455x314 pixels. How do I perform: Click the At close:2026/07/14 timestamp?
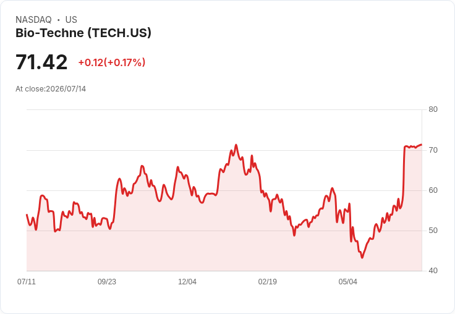[51, 89]
